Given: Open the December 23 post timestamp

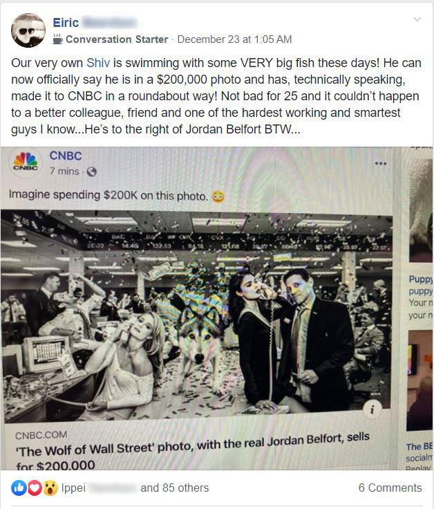Looking at the screenshot, I should point(234,39).
